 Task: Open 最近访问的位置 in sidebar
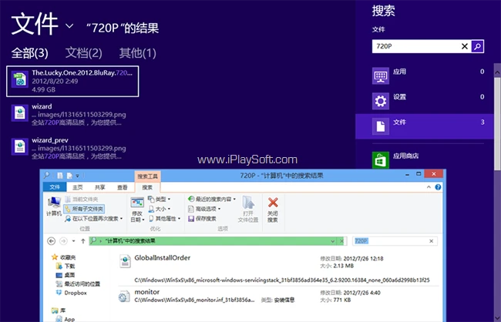click(x=78, y=283)
